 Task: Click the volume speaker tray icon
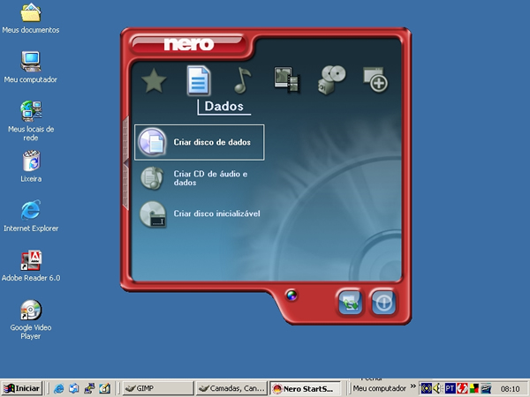tap(437, 388)
